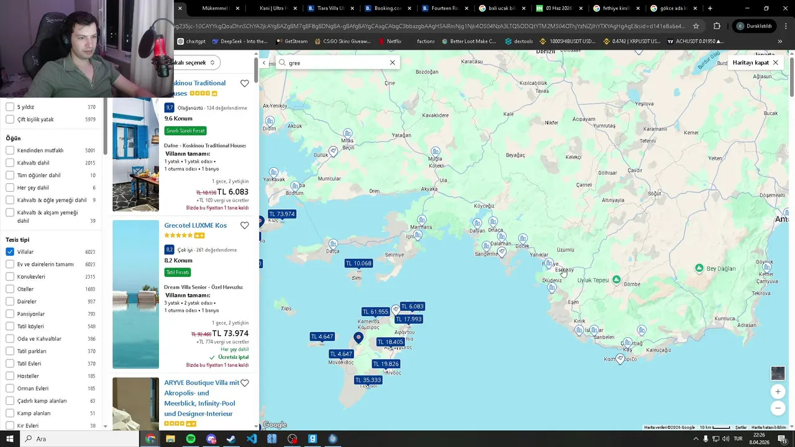This screenshot has width=795, height=447.
Task: Expand hidden system tray icons chevron
Action: 696,439
